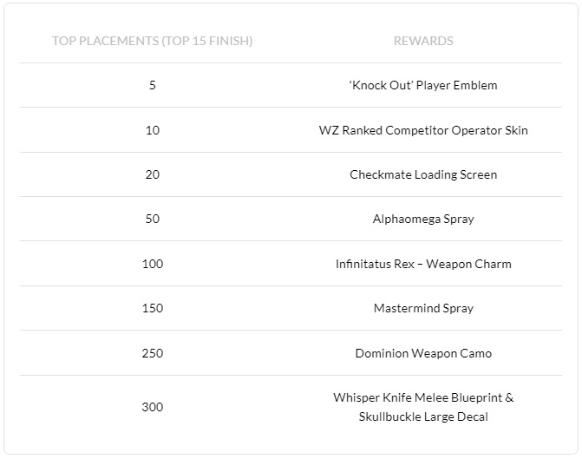Click the 'Top Placements (Top 15 Finish)' column header
This screenshot has width=582, height=459.
tap(152, 41)
